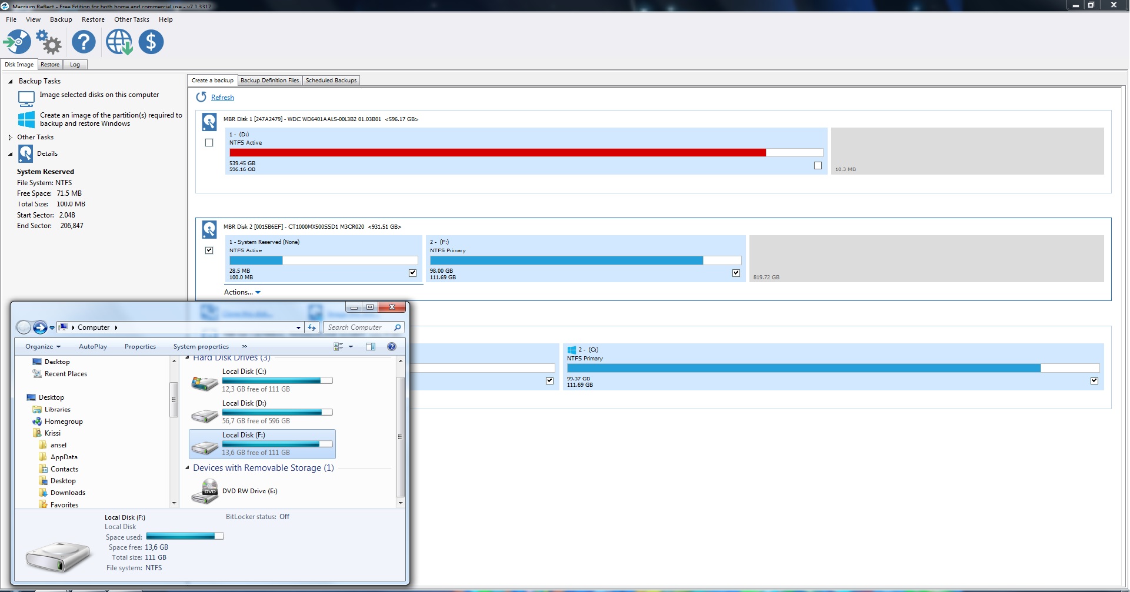
Task: Open the Other Tasks menu
Action: click(x=131, y=19)
